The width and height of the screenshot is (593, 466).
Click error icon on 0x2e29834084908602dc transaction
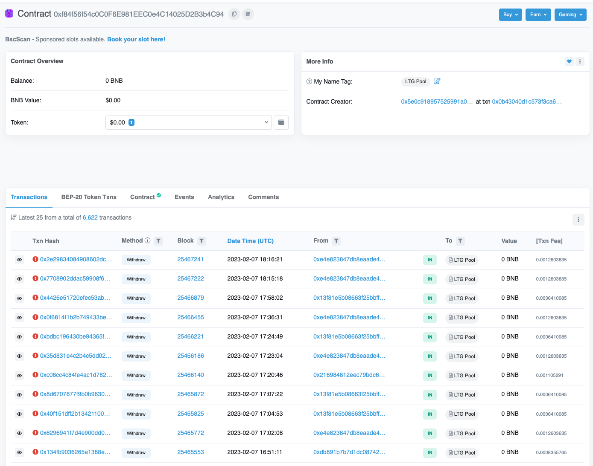click(35, 259)
